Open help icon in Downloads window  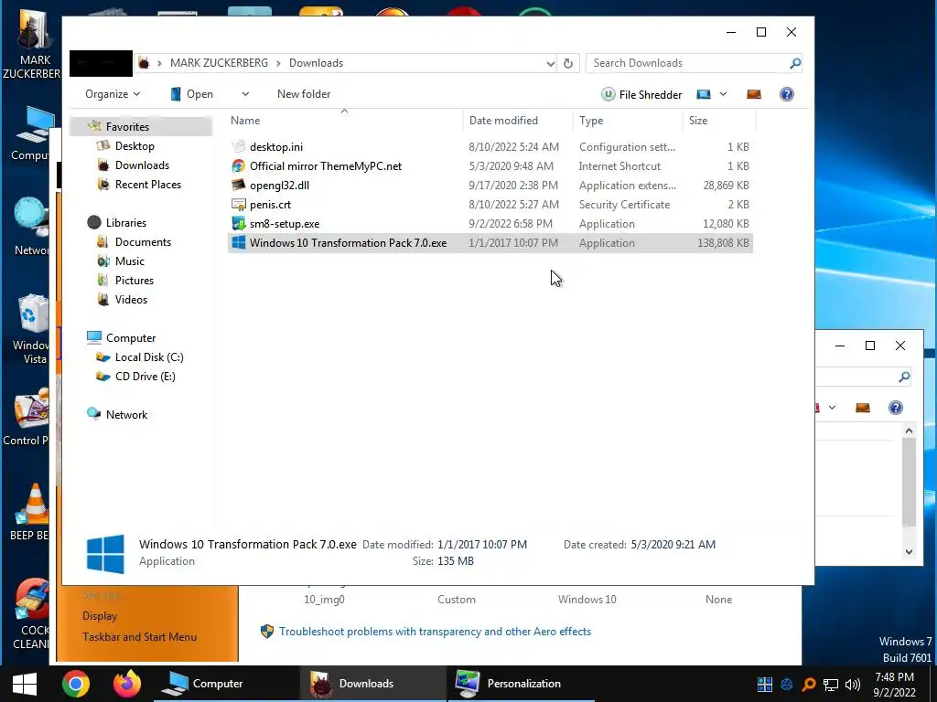tap(786, 94)
